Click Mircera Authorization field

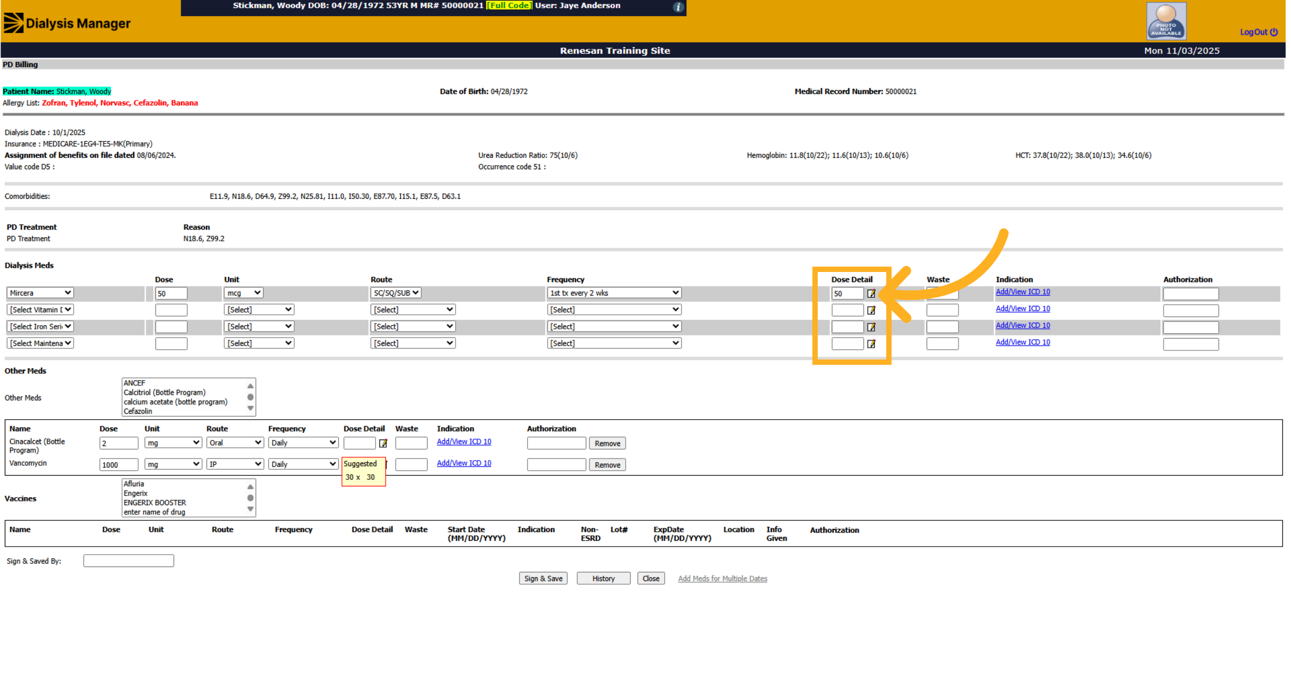click(x=1191, y=294)
